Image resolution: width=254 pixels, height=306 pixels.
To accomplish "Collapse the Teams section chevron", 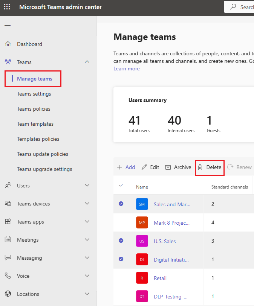I will (x=87, y=62).
